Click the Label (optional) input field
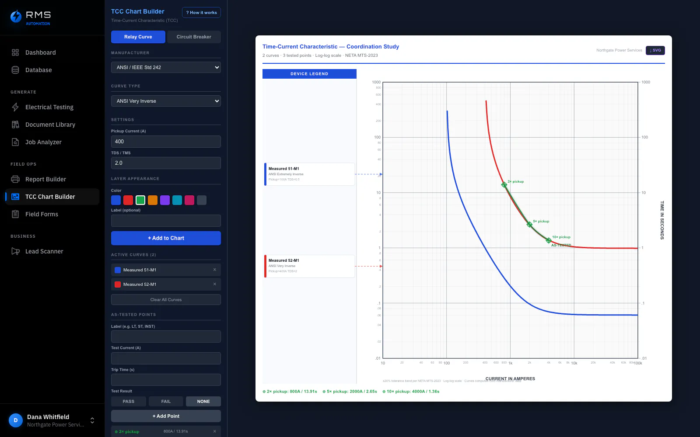 pyautogui.click(x=166, y=221)
